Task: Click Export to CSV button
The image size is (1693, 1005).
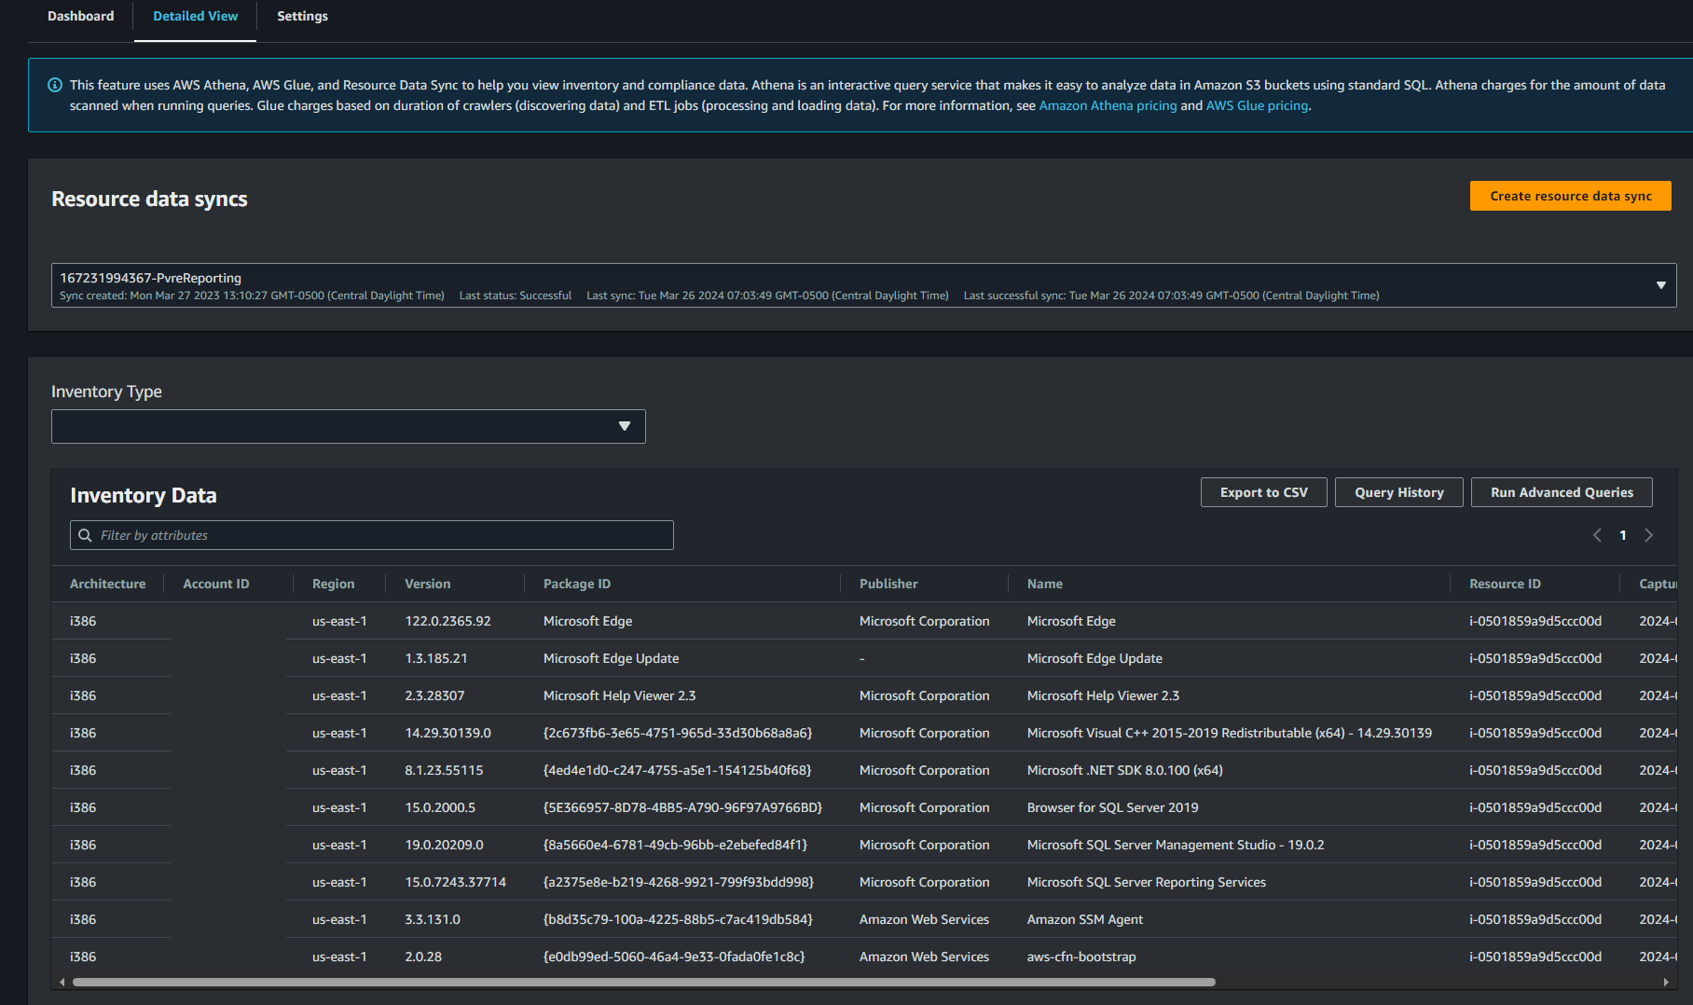Action: coord(1263,492)
